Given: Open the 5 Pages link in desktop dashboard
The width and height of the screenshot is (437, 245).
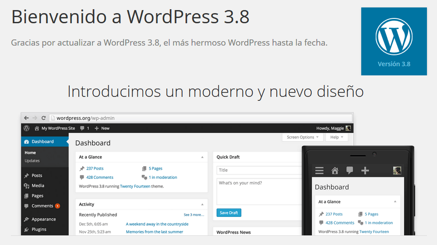Looking at the screenshot, I should point(155,169).
